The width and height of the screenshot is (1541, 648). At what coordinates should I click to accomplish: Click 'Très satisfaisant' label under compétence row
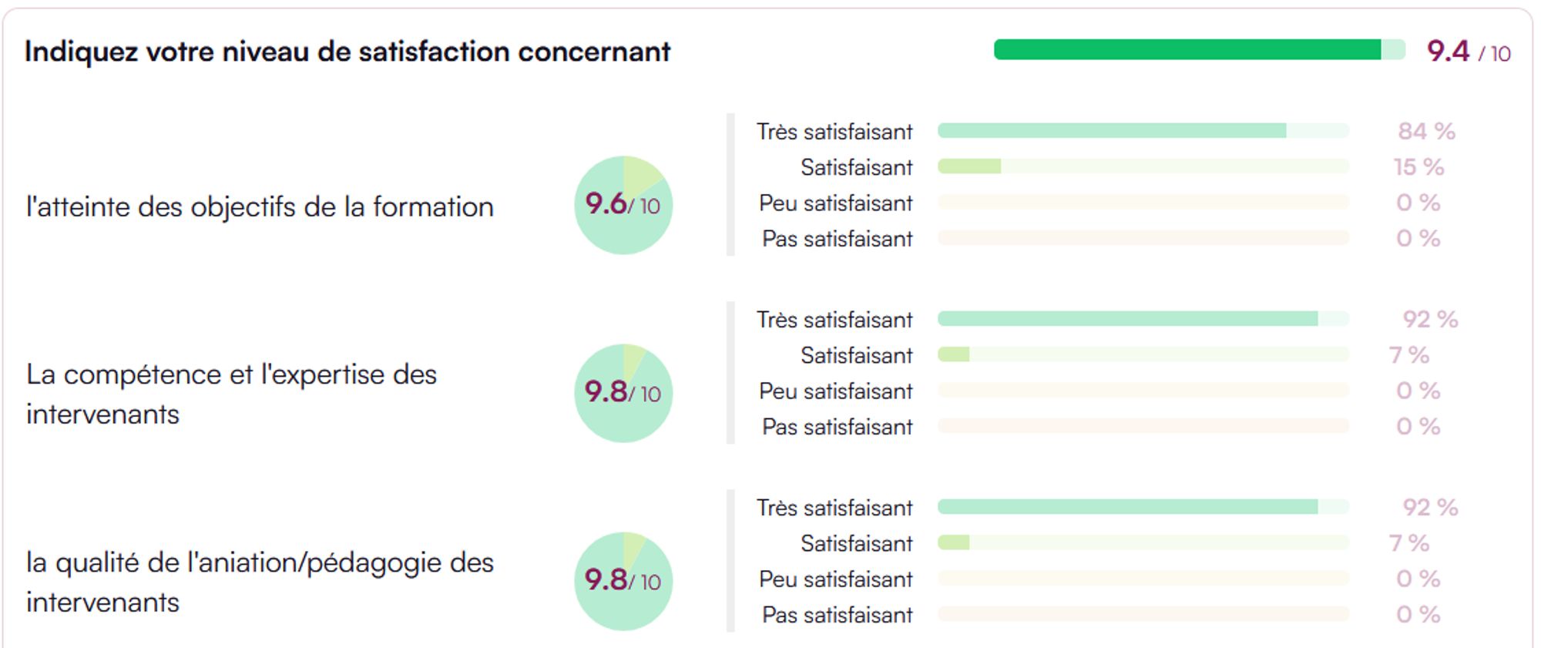(834, 320)
